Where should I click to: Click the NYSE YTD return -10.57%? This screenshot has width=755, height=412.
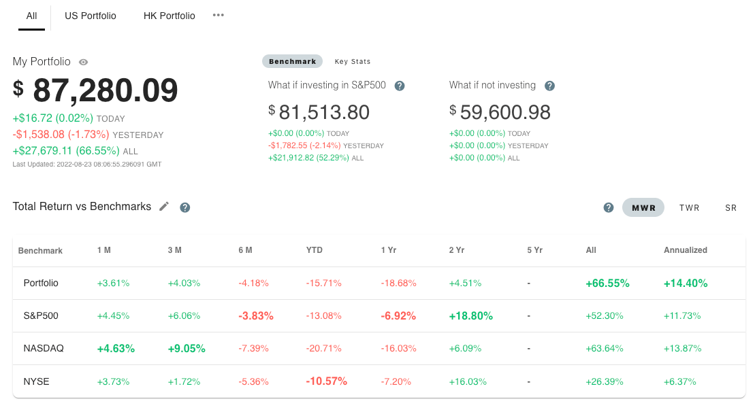327,381
